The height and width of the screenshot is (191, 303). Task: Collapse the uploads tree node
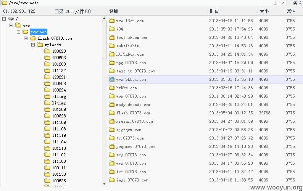tap(33, 45)
